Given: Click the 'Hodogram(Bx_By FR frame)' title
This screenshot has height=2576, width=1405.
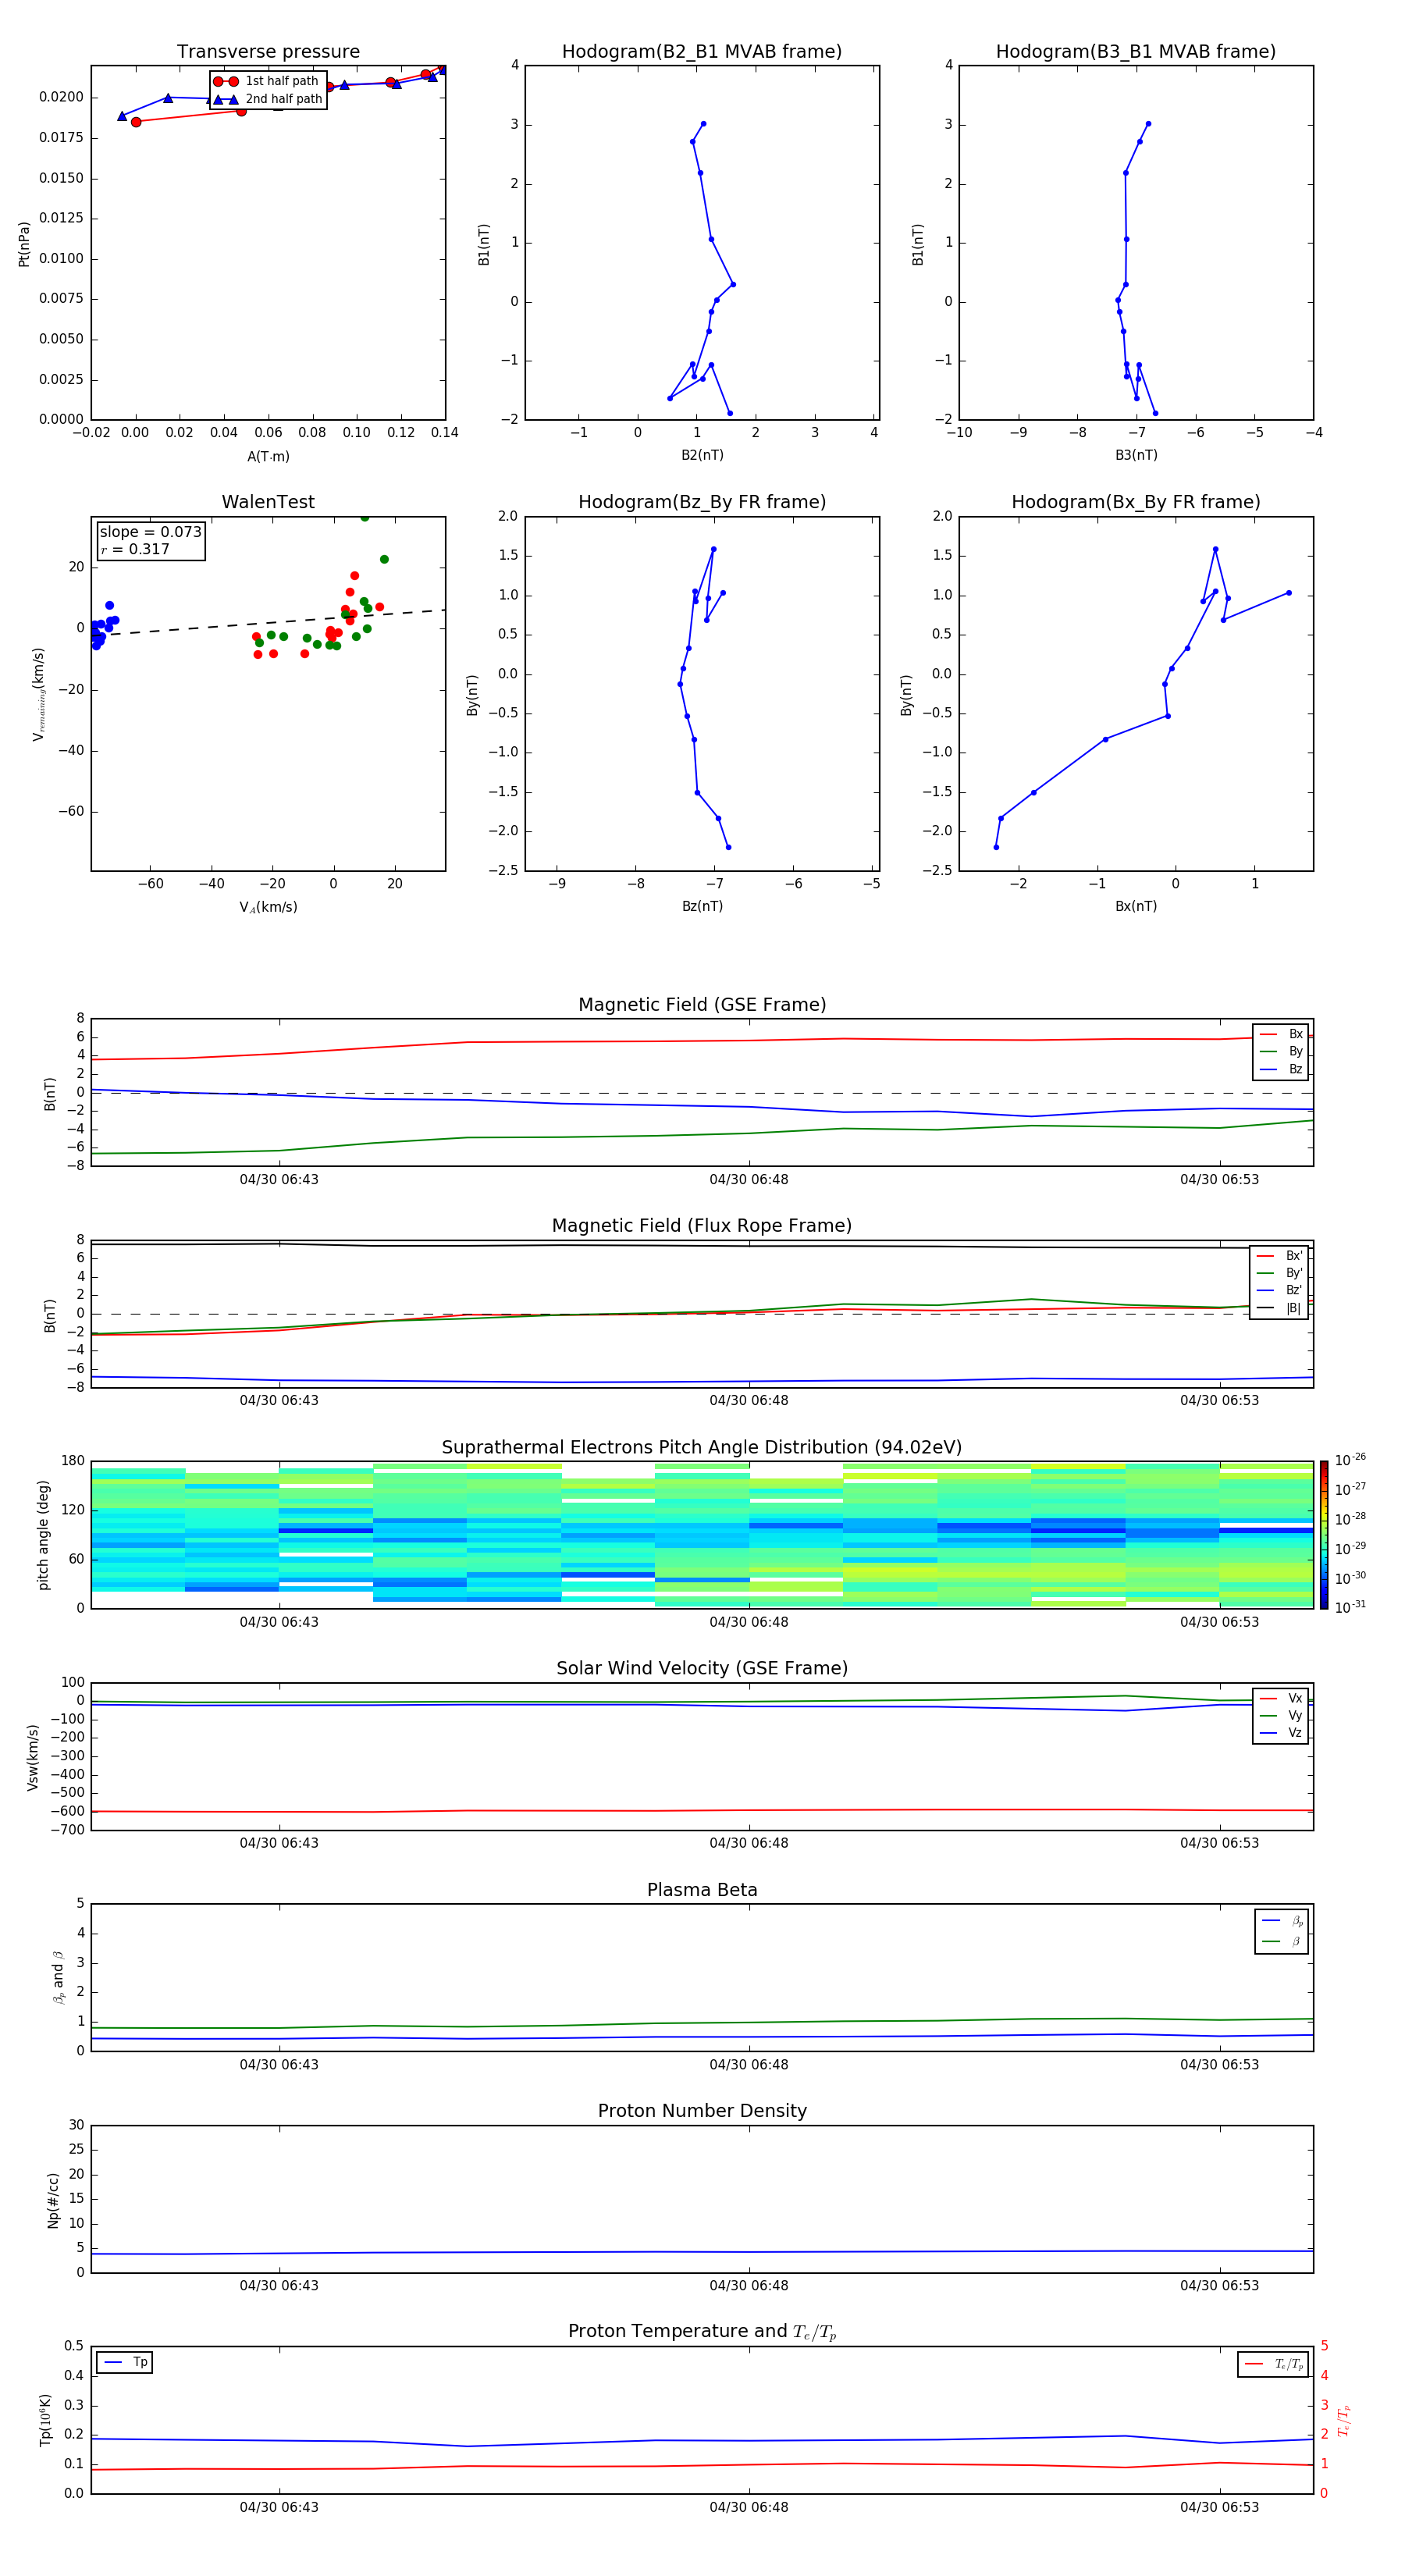Looking at the screenshot, I should (1136, 502).
